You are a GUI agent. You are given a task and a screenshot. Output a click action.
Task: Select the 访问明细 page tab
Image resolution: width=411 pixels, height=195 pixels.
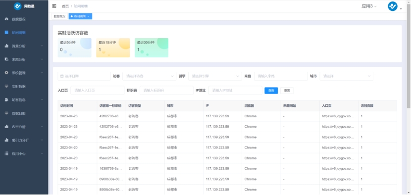coord(80,16)
